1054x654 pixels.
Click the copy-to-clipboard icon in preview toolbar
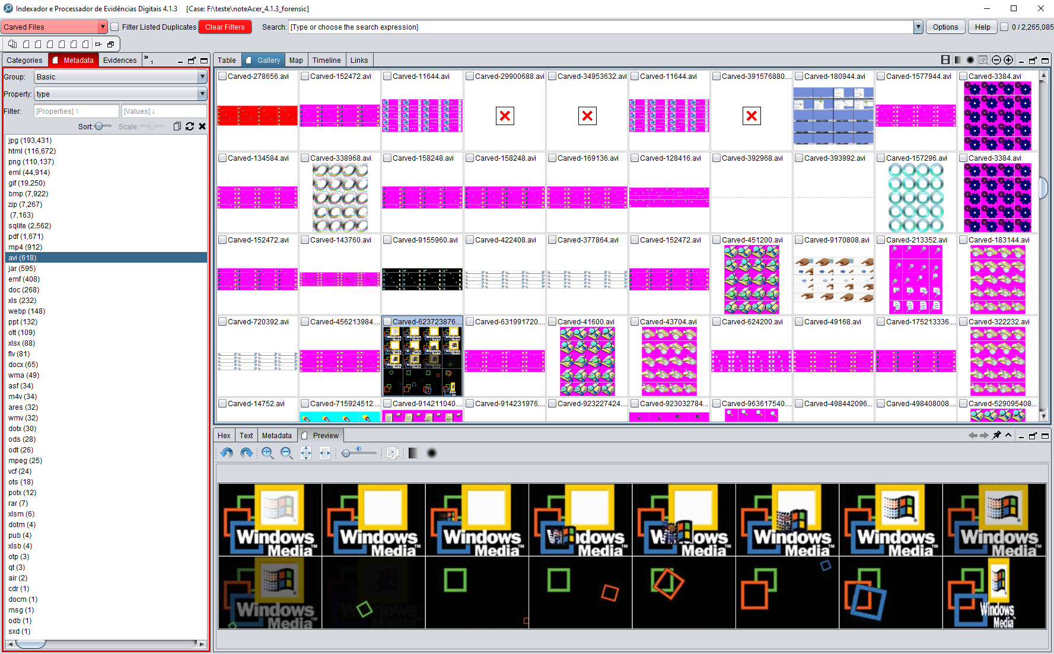click(393, 453)
